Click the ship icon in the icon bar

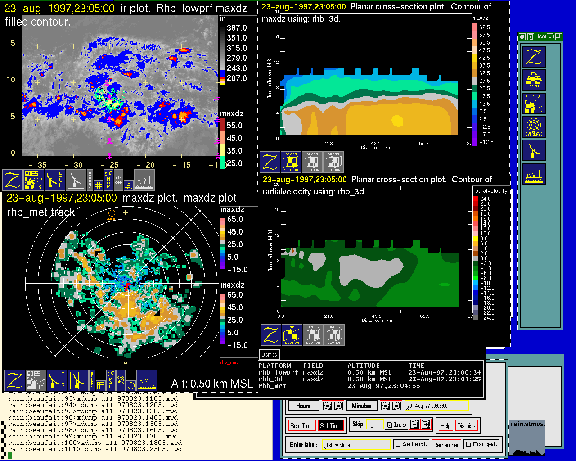pyautogui.click(x=534, y=174)
